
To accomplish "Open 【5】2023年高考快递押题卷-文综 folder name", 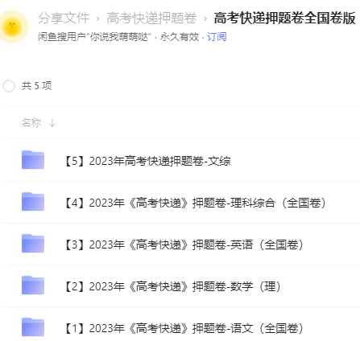I will (147, 161).
